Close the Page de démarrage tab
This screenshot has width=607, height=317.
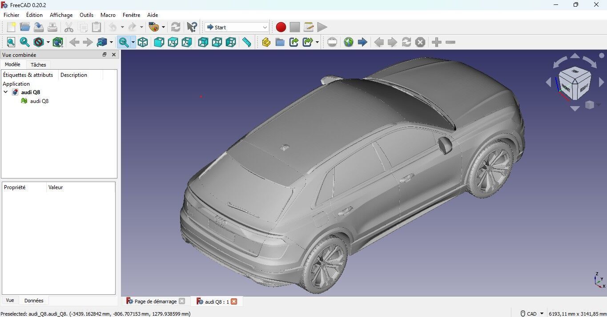pos(181,301)
